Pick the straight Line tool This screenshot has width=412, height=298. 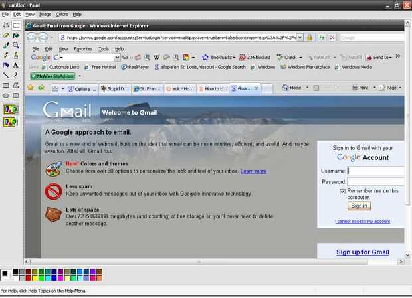(6, 76)
